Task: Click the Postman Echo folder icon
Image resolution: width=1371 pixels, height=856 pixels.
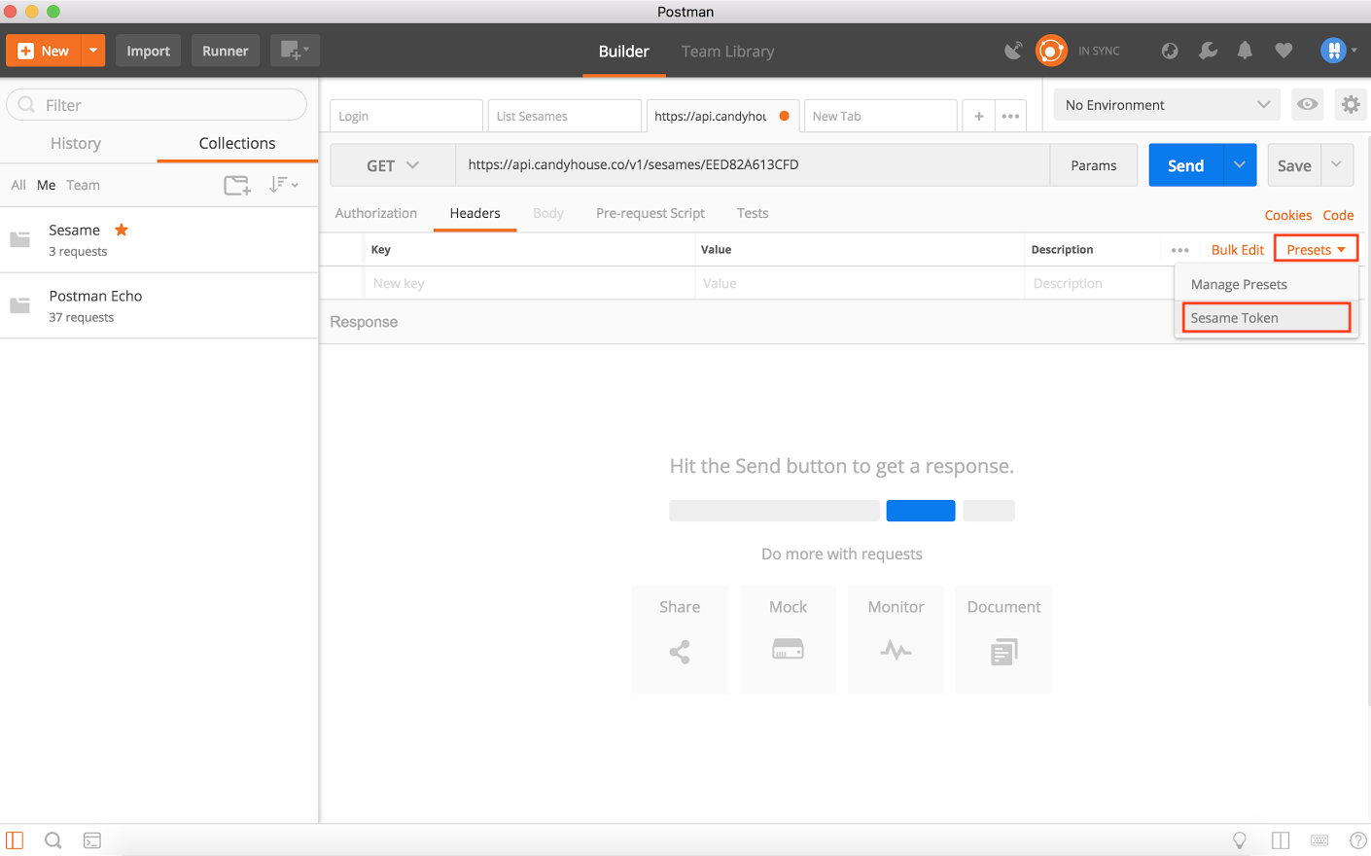Action: click(x=19, y=305)
